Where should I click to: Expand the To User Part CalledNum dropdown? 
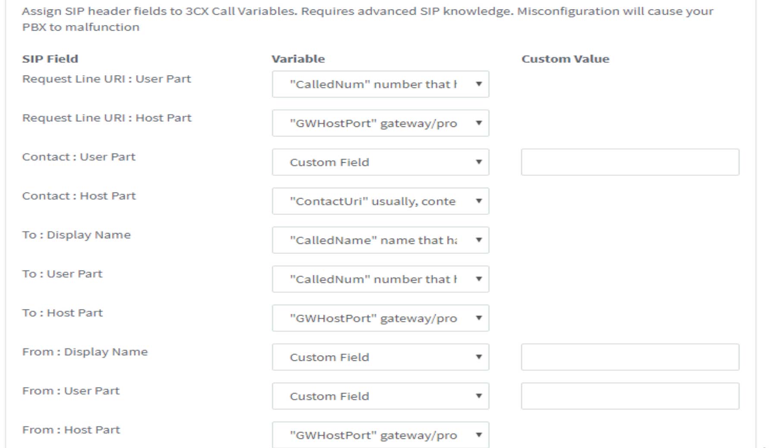tap(380, 279)
